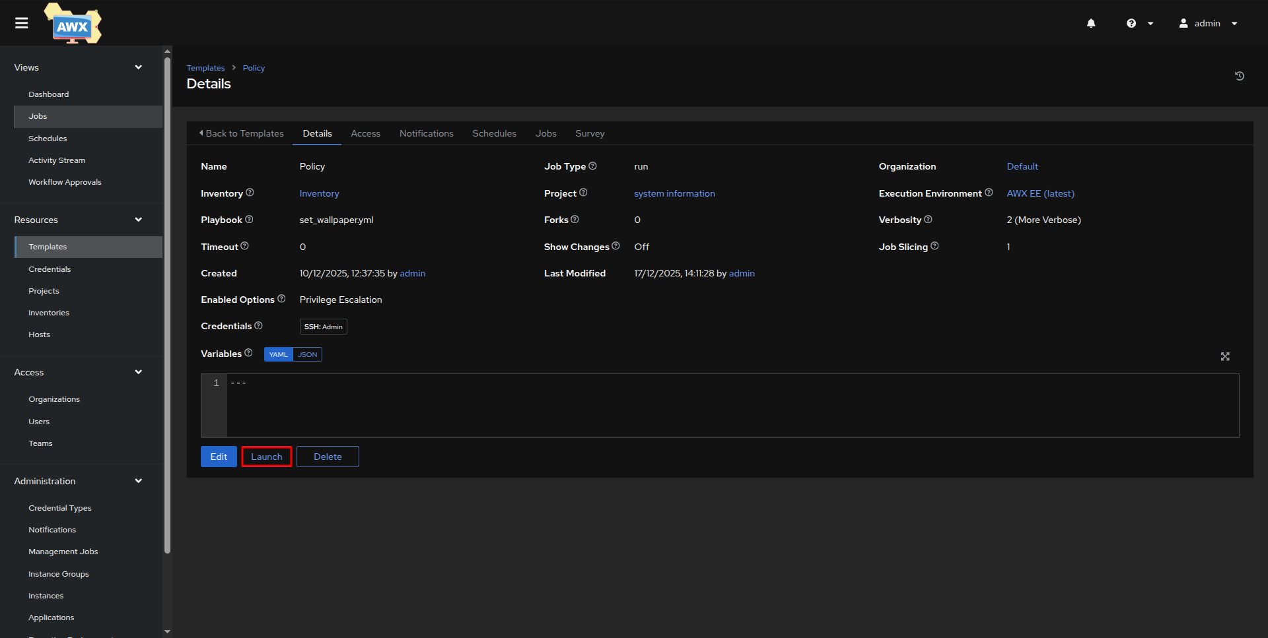Open the Schedules tab
The width and height of the screenshot is (1268, 638).
(x=494, y=133)
